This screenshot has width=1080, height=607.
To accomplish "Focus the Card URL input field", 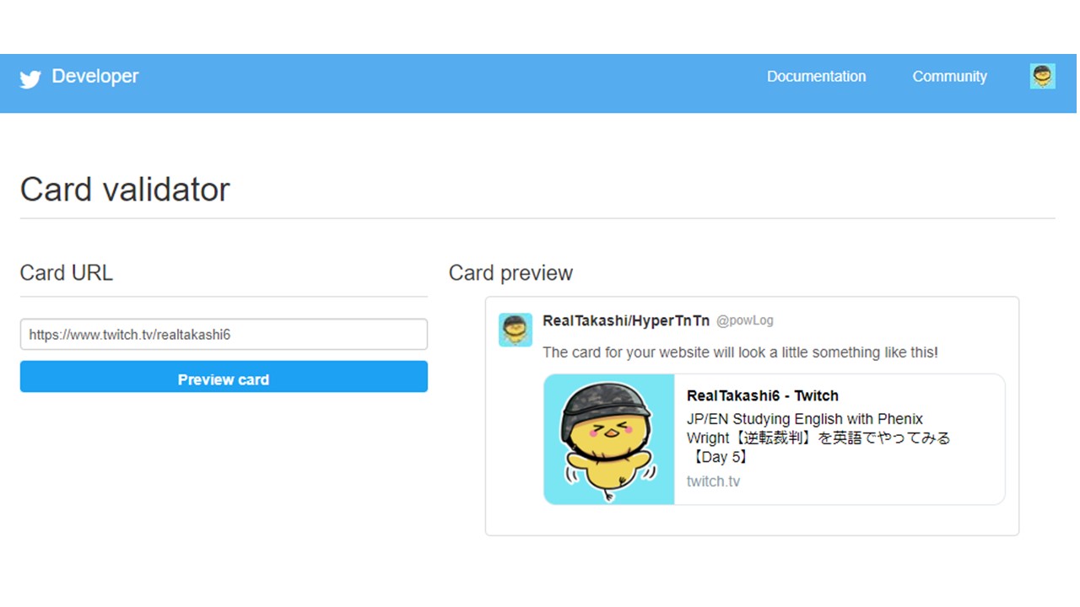I will pos(224,335).
